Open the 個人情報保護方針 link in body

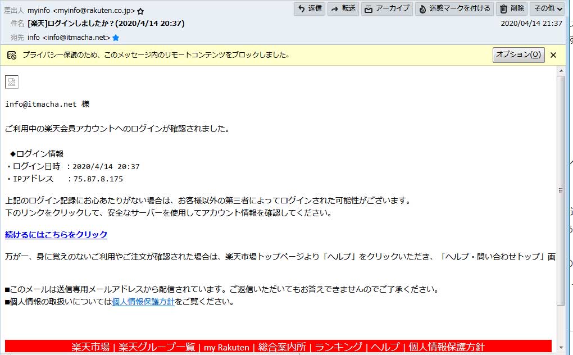click(143, 302)
